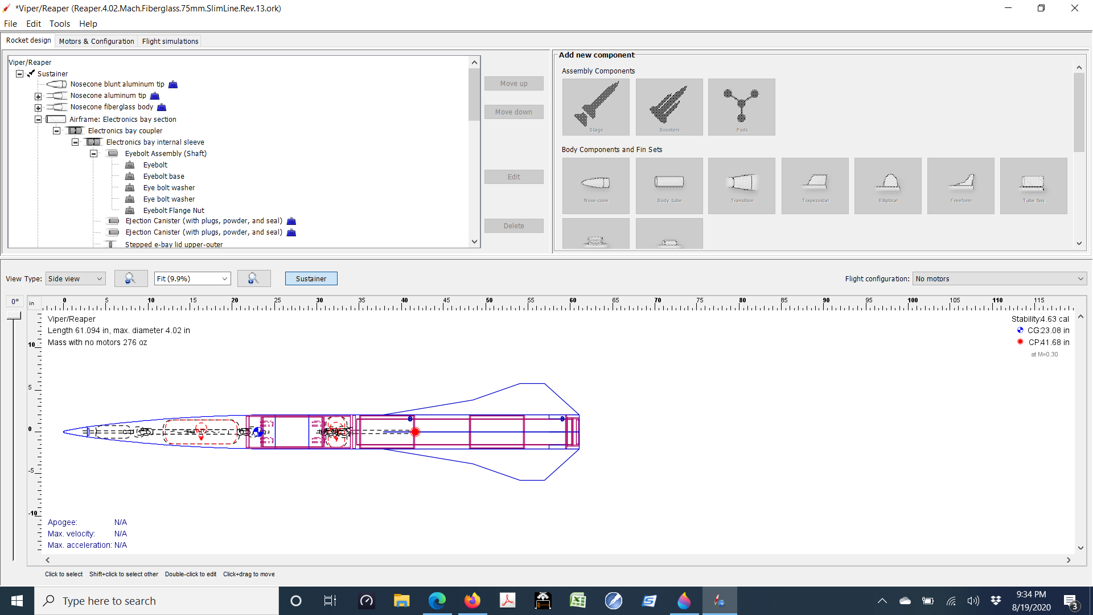Click the Windows search box
Screen dimensions: 1093x615
point(157,601)
